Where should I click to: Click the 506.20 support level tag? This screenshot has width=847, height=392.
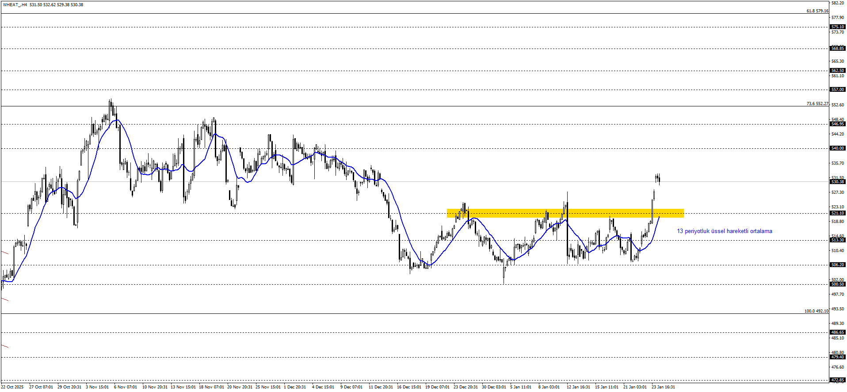pyautogui.click(x=838, y=265)
